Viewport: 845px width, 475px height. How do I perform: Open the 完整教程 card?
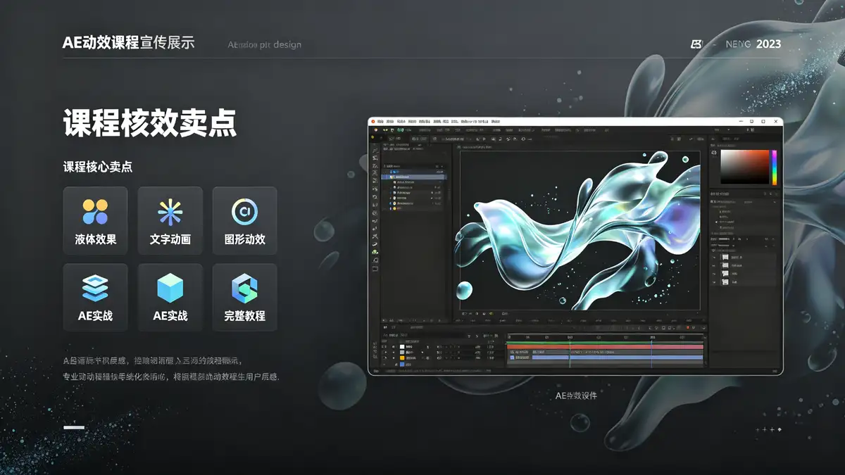coord(244,297)
